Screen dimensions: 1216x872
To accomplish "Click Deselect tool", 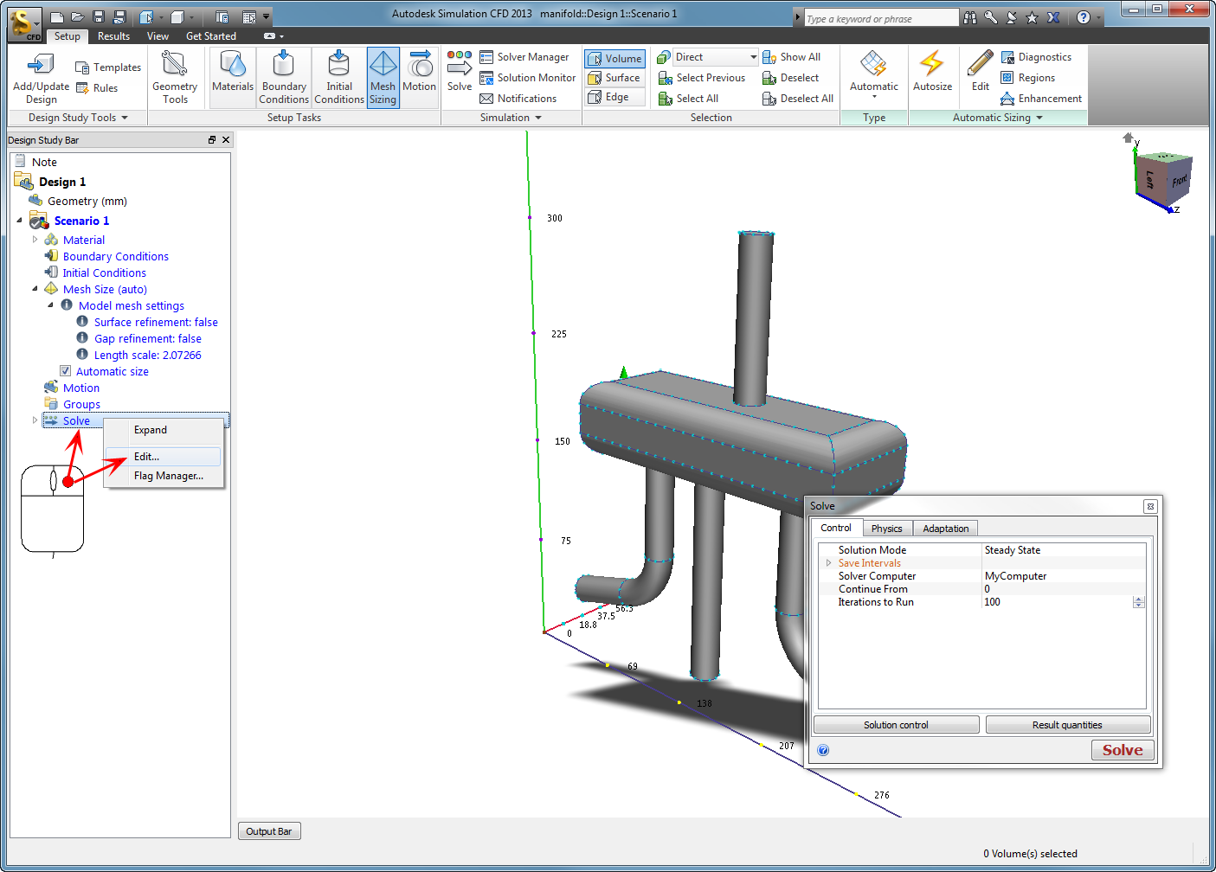I will click(x=790, y=78).
